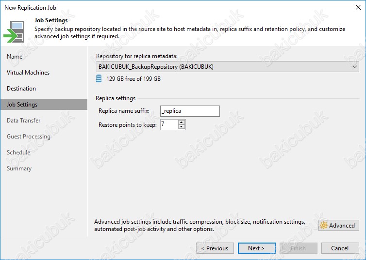Viewport: 366px width, 260px height.
Task: Click the 'Replica name suffix:' label
Action: coord(124,111)
